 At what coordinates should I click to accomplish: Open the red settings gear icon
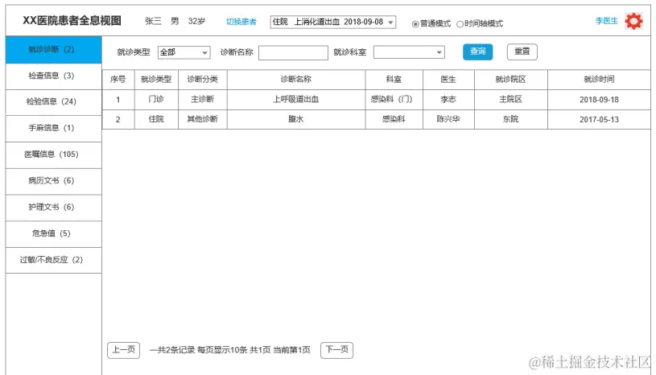(x=633, y=21)
